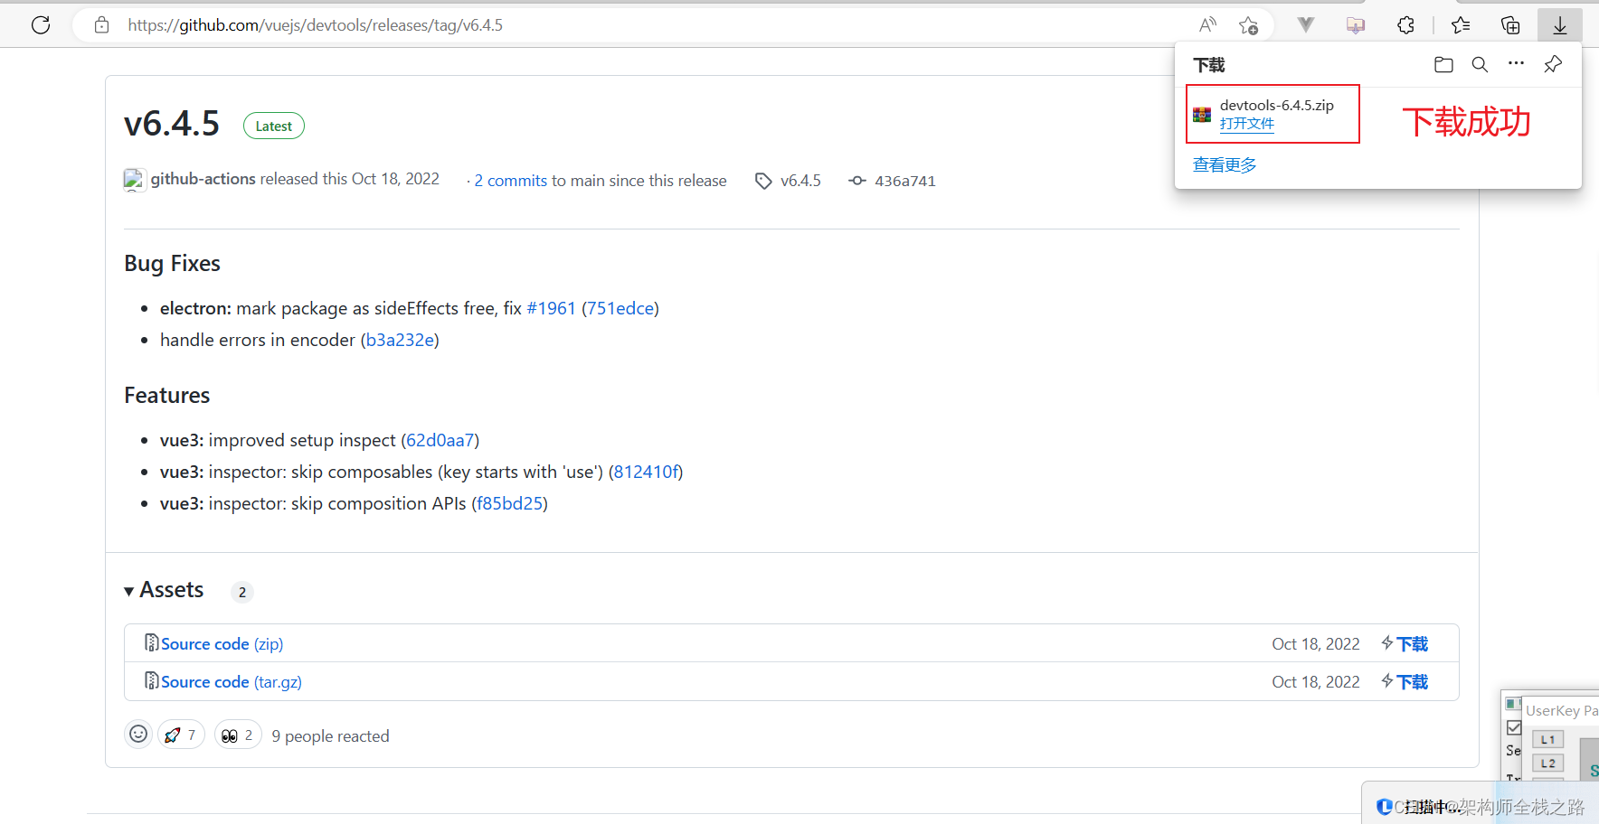This screenshot has height=824, width=1599.
Task: Open the add reaction smiley button
Action: pyautogui.click(x=138, y=734)
